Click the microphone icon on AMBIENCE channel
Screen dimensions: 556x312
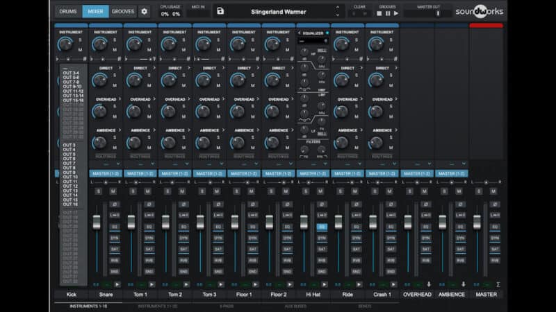tap(463, 284)
